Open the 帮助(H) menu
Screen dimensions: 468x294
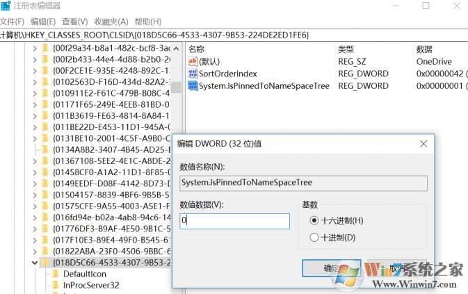tap(147, 22)
